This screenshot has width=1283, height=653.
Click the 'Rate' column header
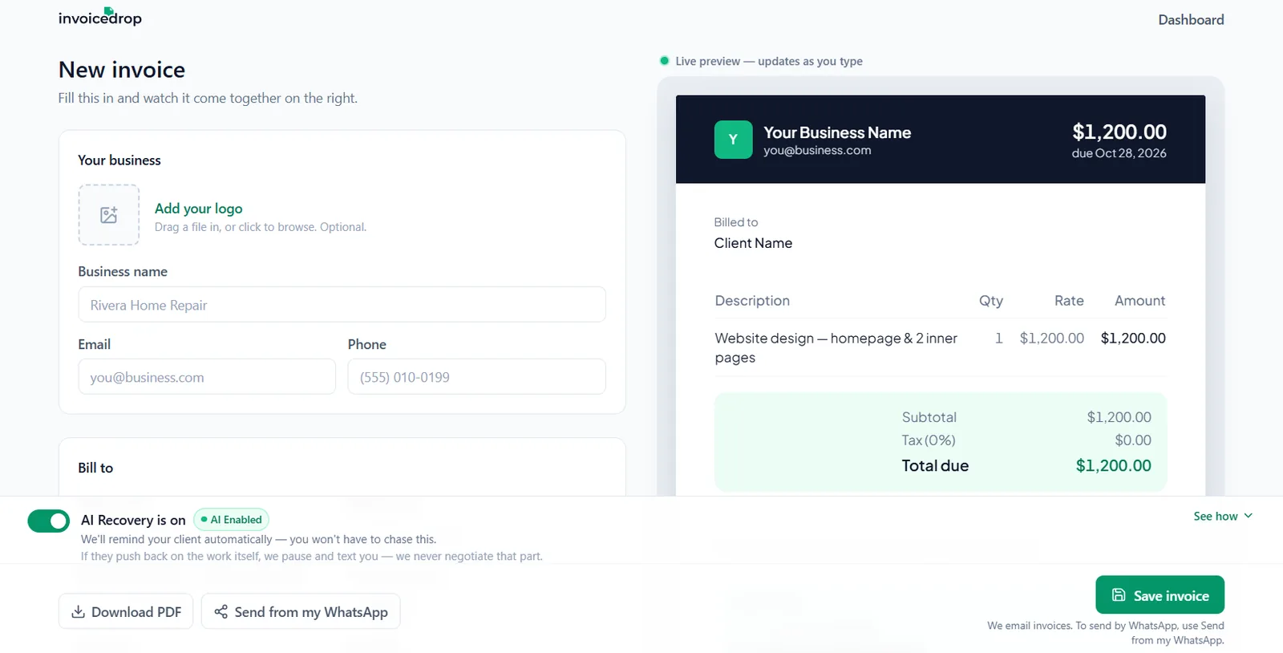pos(1069,301)
